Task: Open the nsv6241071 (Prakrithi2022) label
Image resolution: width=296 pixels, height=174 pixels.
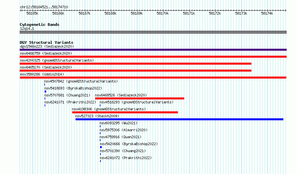Action: coord(70,102)
